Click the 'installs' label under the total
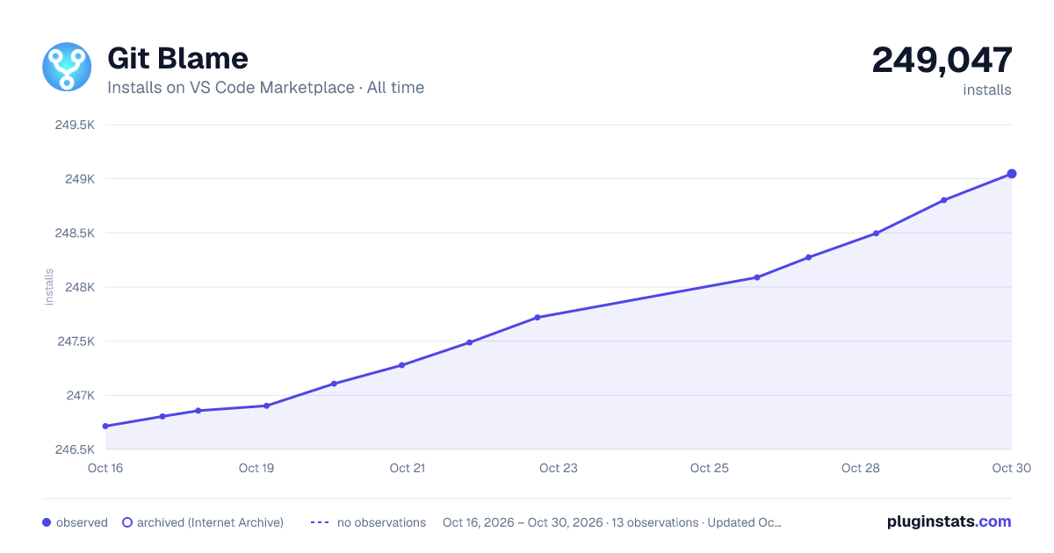This screenshot has width=1054, height=553. point(987,90)
